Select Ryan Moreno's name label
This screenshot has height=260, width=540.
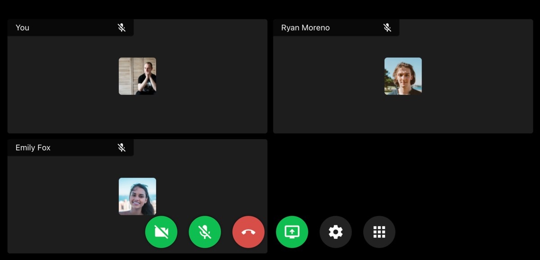(x=305, y=27)
